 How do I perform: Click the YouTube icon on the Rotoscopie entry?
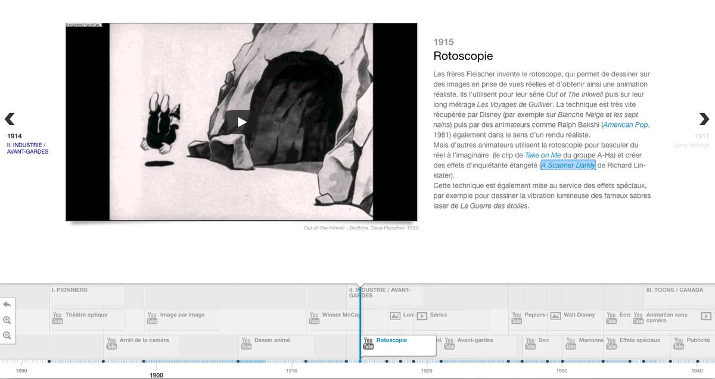(367, 341)
